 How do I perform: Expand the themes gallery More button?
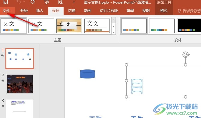coord(114,32)
